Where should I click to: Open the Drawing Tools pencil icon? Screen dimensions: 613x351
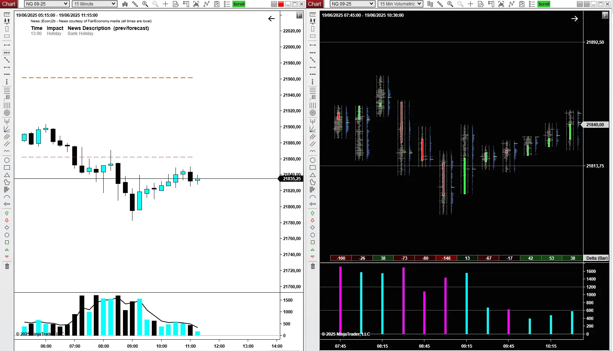point(135,4)
